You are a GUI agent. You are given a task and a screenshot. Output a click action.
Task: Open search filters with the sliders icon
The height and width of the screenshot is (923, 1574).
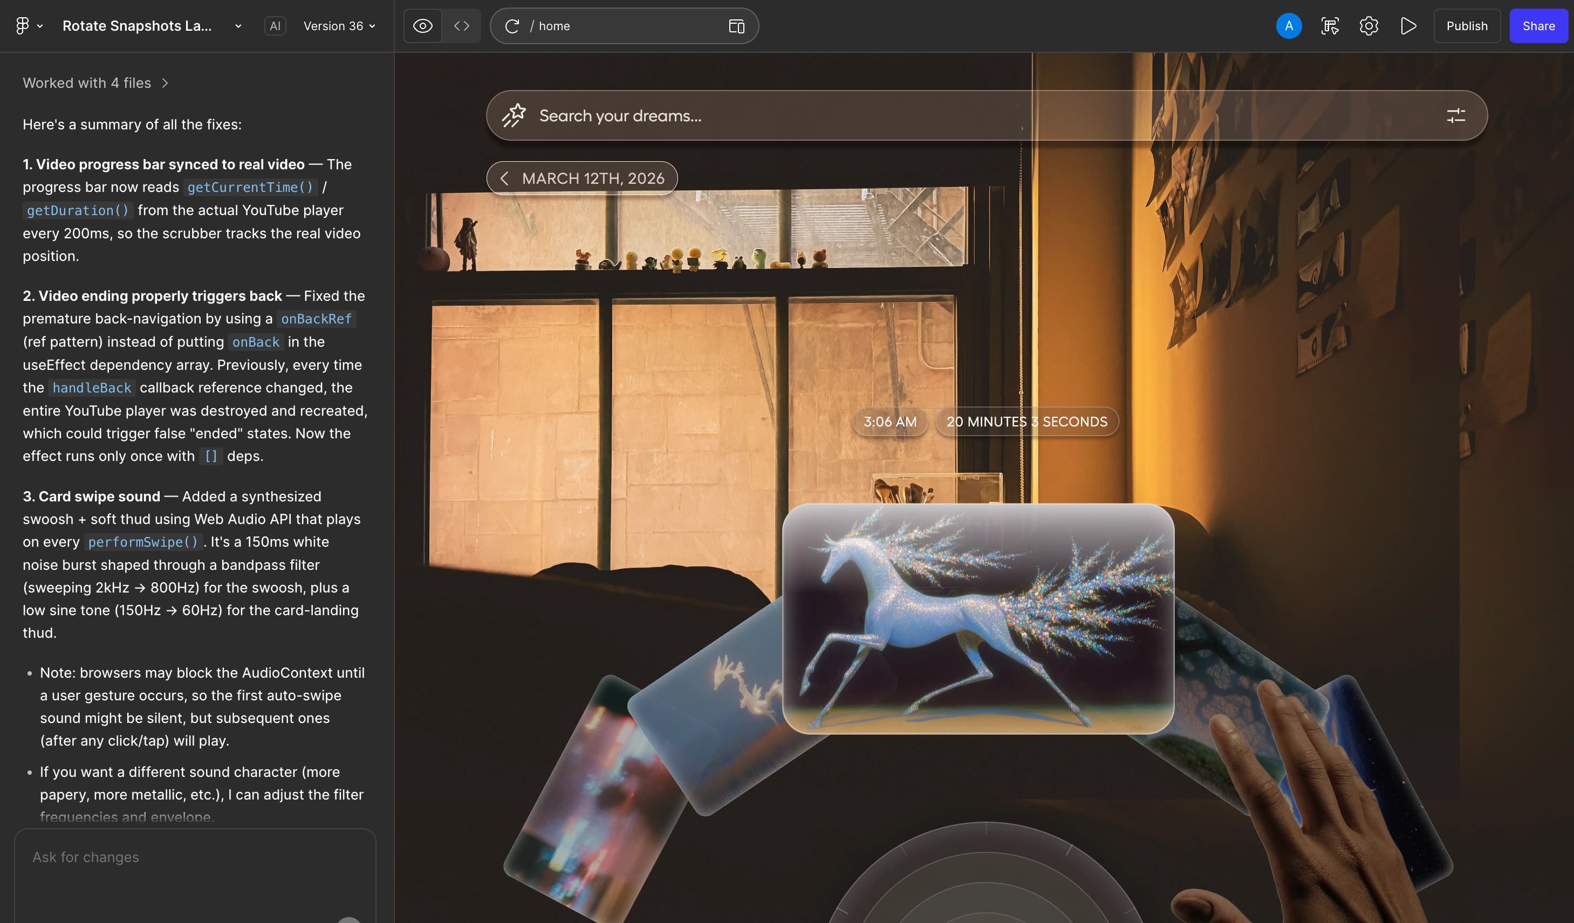coord(1457,115)
